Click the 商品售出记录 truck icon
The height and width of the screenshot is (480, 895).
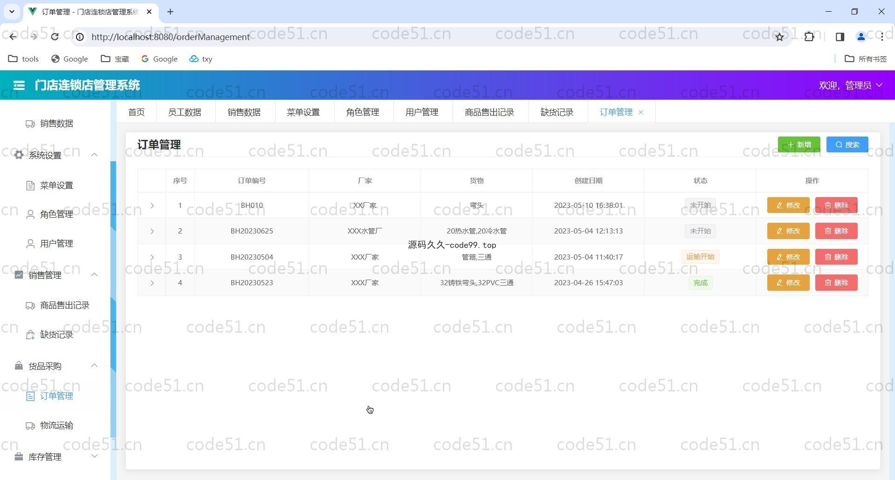pyautogui.click(x=30, y=306)
